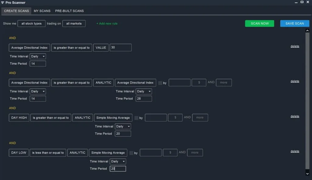Click the green SCAN NOW button

260,23
